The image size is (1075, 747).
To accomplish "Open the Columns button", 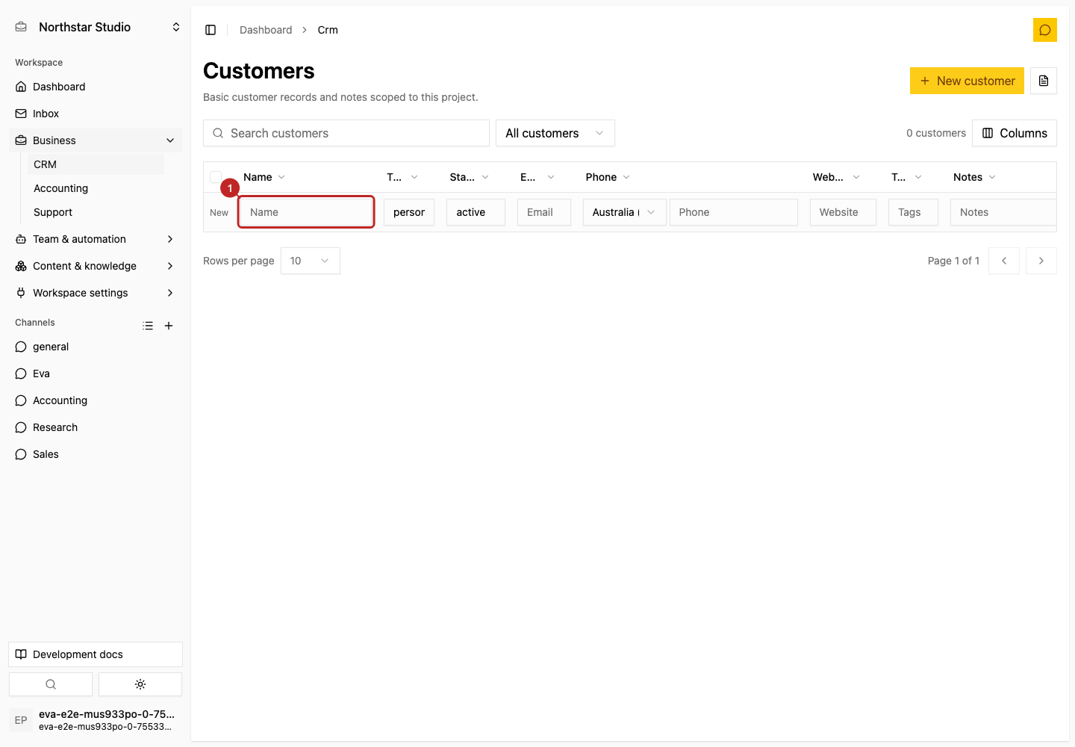I will 1015,133.
